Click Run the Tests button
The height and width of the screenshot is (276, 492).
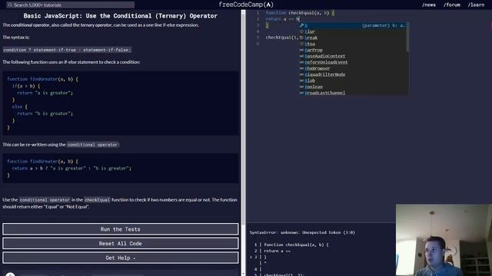[121, 229]
